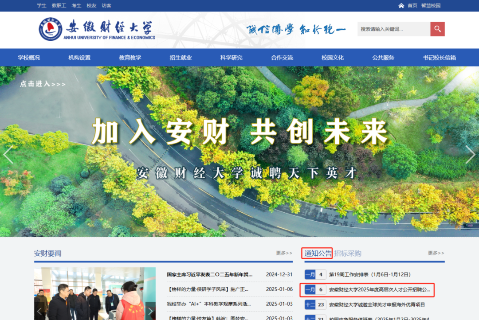Click next arrow on news photo

pyautogui.click(x=150, y=312)
